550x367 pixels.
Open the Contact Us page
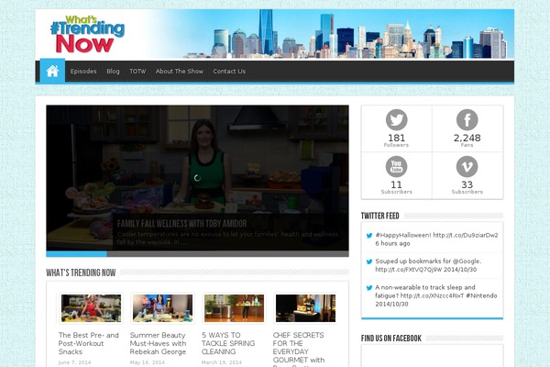click(x=229, y=72)
